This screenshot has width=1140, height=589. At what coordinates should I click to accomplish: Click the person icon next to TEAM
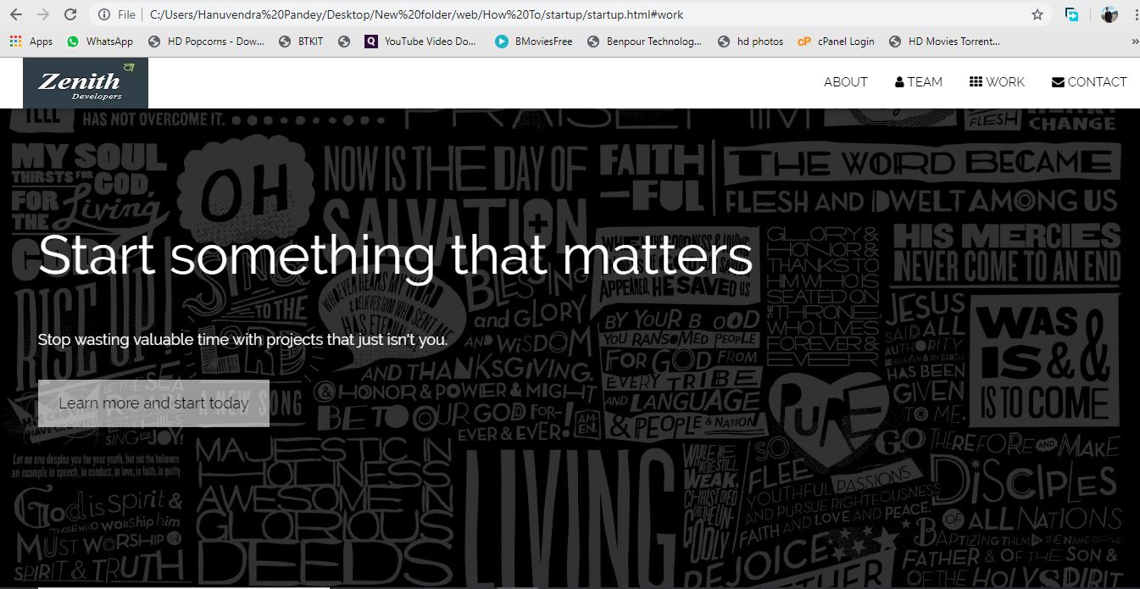pyautogui.click(x=898, y=81)
